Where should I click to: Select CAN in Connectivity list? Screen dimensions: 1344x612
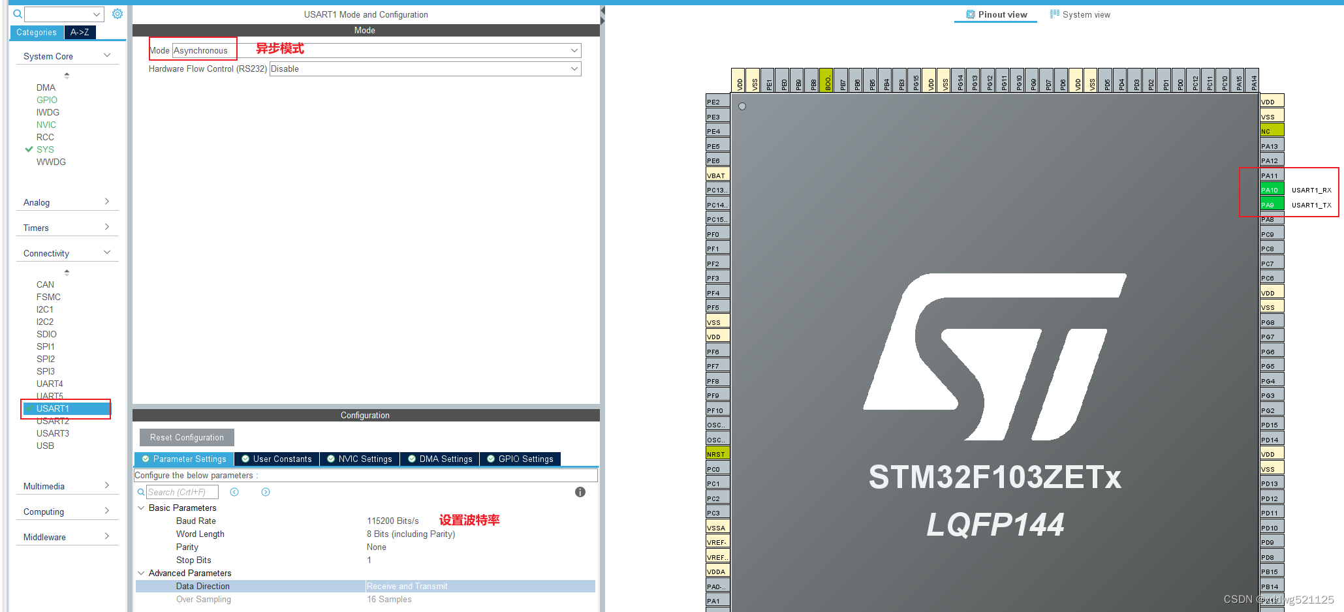click(x=45, y=284)
